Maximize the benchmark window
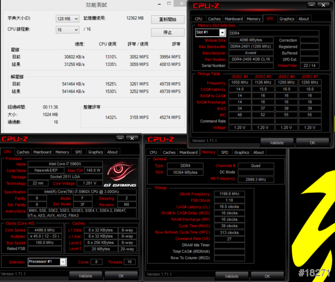The height and width of the screenshot is (282, 335). tap(169, 3)
